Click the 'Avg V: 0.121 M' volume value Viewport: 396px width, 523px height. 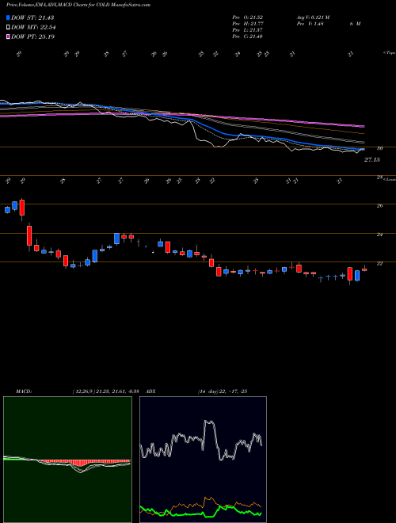(313, 17)
